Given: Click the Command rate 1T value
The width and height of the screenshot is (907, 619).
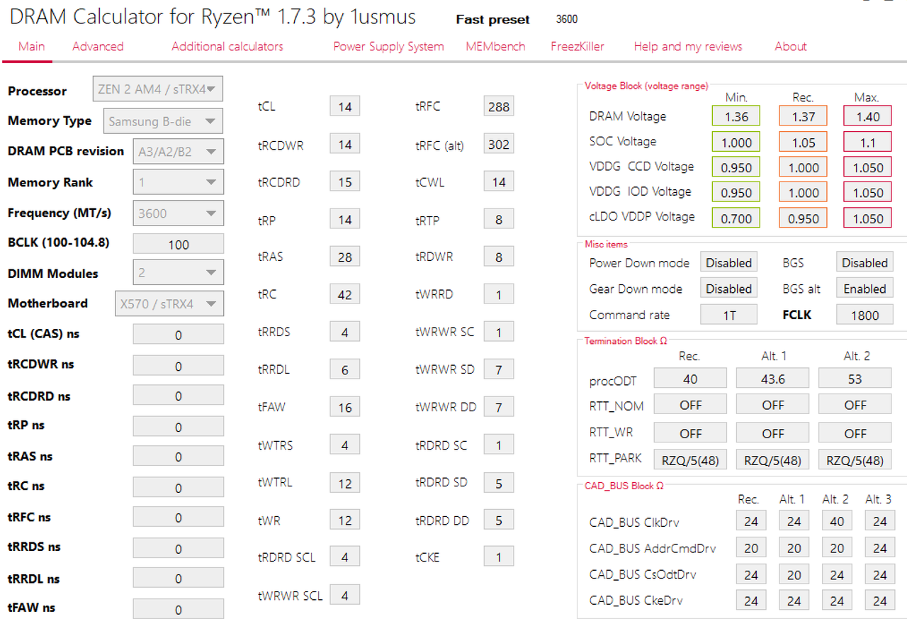Looking at the screenshot, I should pos(728,315).
